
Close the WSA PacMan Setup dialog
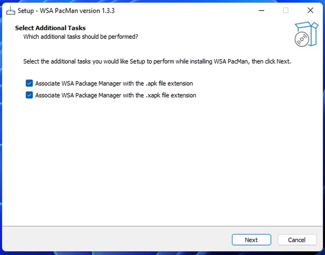[x=310, y=10]
